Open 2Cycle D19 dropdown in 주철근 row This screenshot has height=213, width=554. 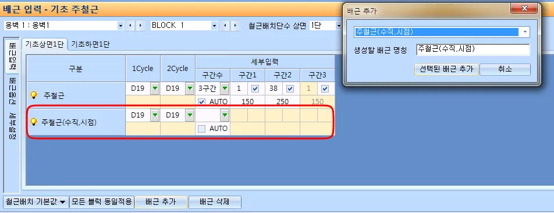pos(190,88)
